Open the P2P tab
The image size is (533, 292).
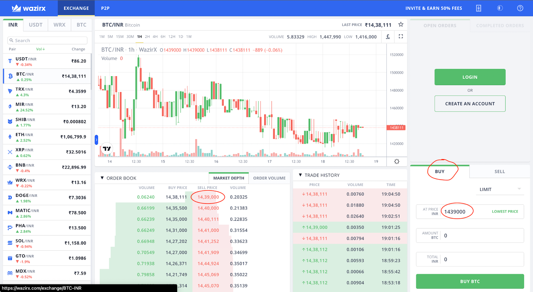point(105,8)
